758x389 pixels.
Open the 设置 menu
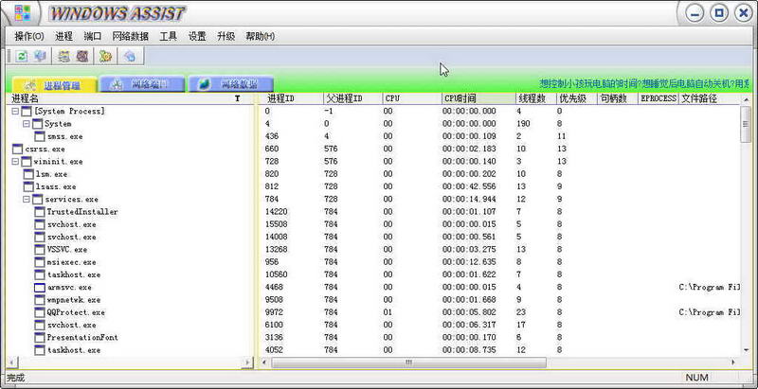click(x=197, y=36)
